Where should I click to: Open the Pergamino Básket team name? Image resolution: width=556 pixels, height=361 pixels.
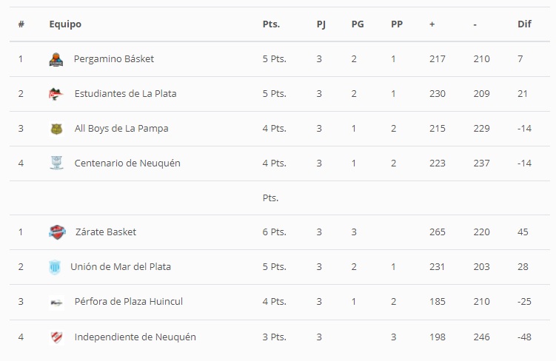tap(114, 59)
